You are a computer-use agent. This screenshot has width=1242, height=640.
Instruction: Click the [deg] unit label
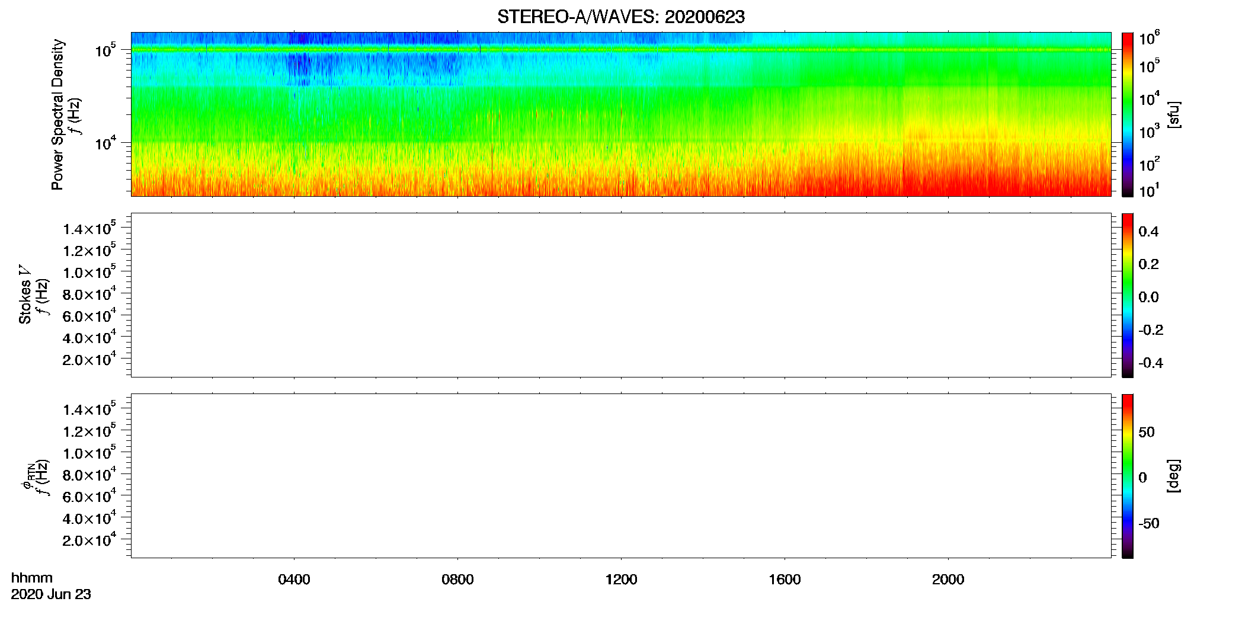1173,476
